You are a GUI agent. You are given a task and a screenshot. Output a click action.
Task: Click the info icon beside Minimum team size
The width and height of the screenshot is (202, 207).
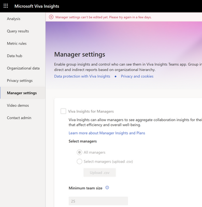(x=107, y=188)
